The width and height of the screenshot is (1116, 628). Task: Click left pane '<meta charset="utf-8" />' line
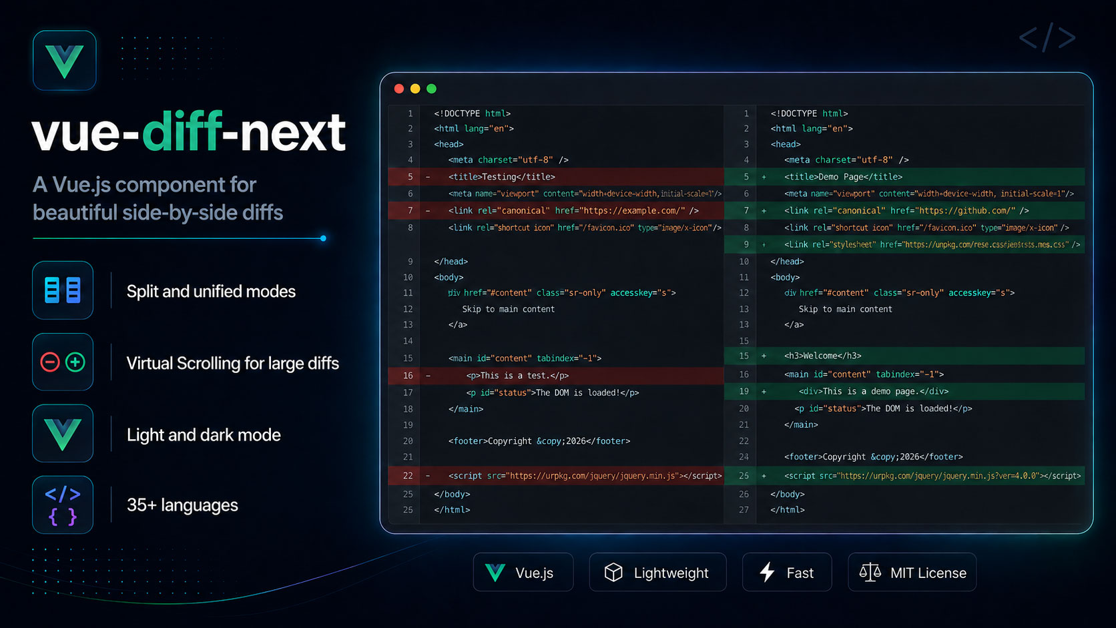click(x=509, y=160)
